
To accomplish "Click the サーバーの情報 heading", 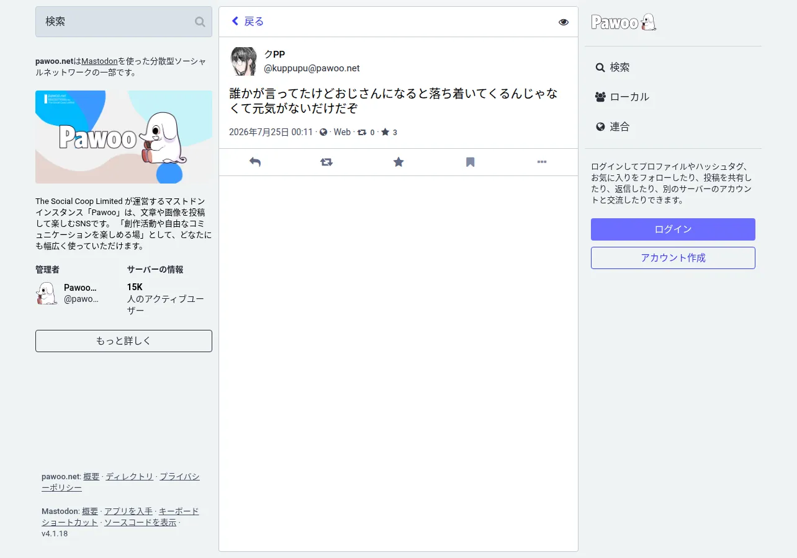I will (155, 270).
